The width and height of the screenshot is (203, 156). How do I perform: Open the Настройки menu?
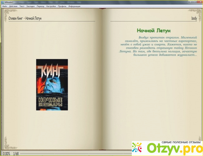(x=51, y=6)
